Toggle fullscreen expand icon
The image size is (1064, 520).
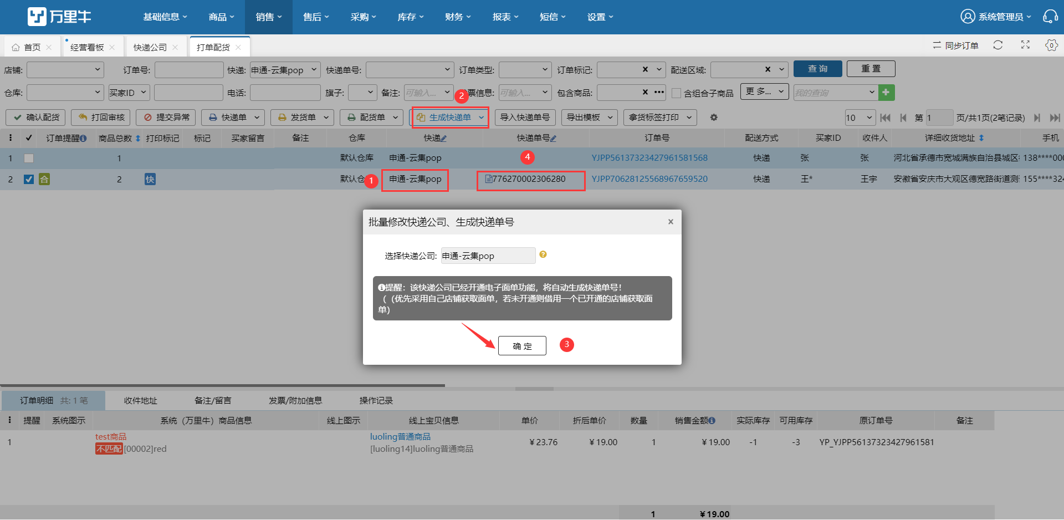pyautogui.click(x=1025, y=45)
